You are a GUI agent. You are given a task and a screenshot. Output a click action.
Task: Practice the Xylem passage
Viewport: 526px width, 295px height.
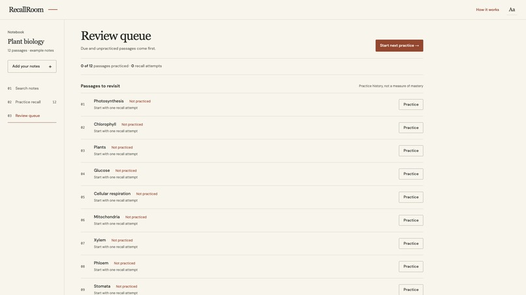411,244
